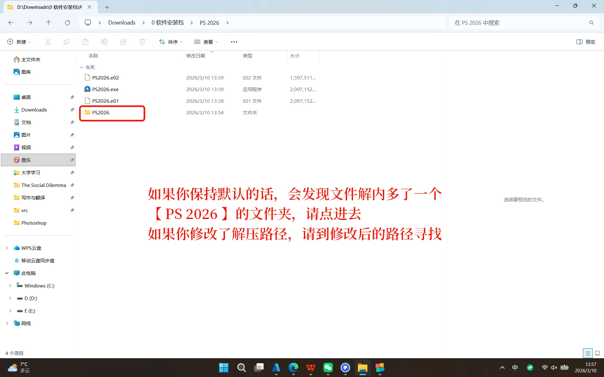Toggle the 预览 preview pane
This screenshot has height=377, width=604.
[x=585, y=41]
